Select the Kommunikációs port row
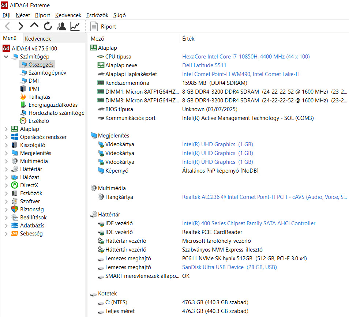 (219, 118)
